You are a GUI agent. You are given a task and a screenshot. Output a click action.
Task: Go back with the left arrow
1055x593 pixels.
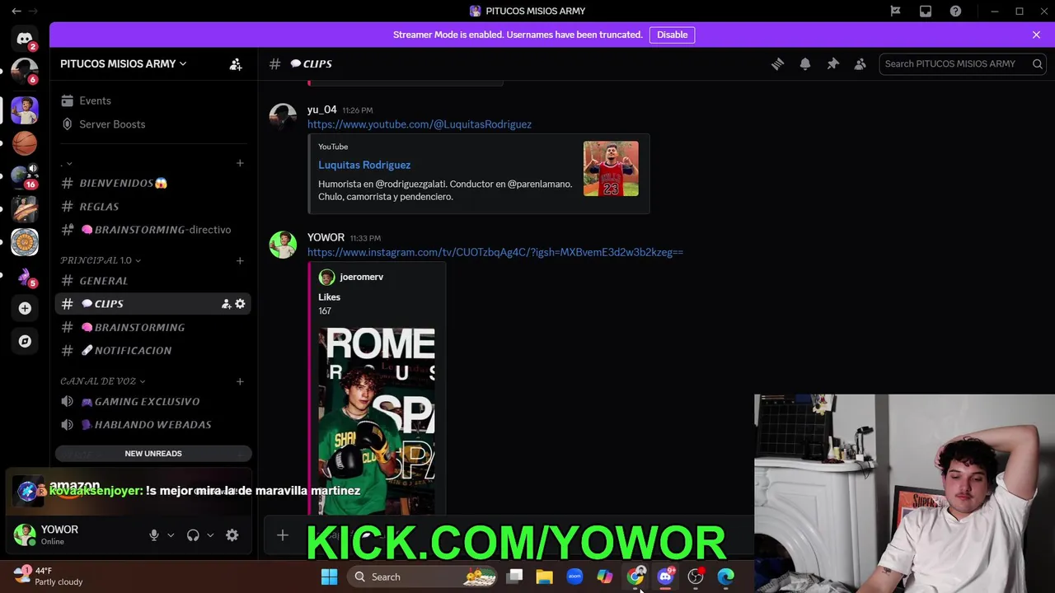pyautogui.click(x=16, y=11)
